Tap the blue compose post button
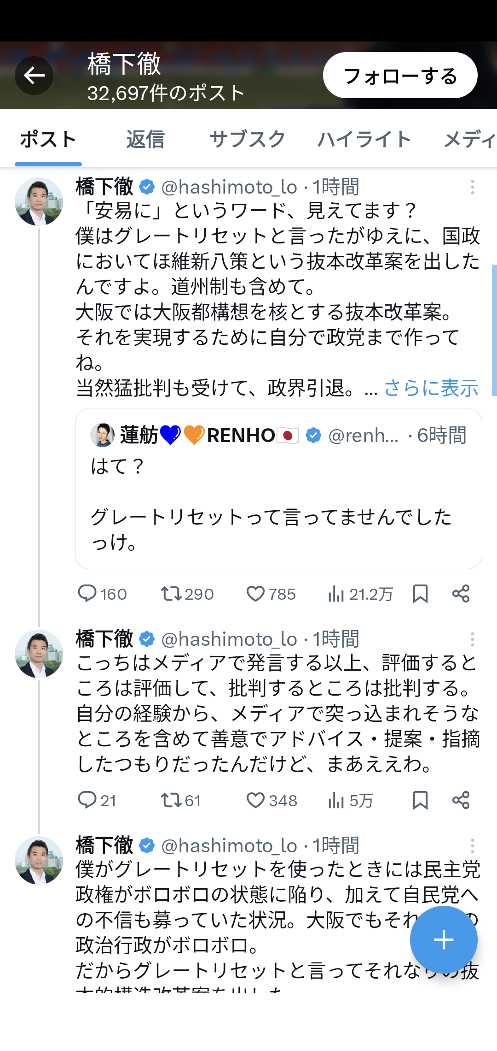This screenshot has height=1051, width=497. click(x=444, y=939)
